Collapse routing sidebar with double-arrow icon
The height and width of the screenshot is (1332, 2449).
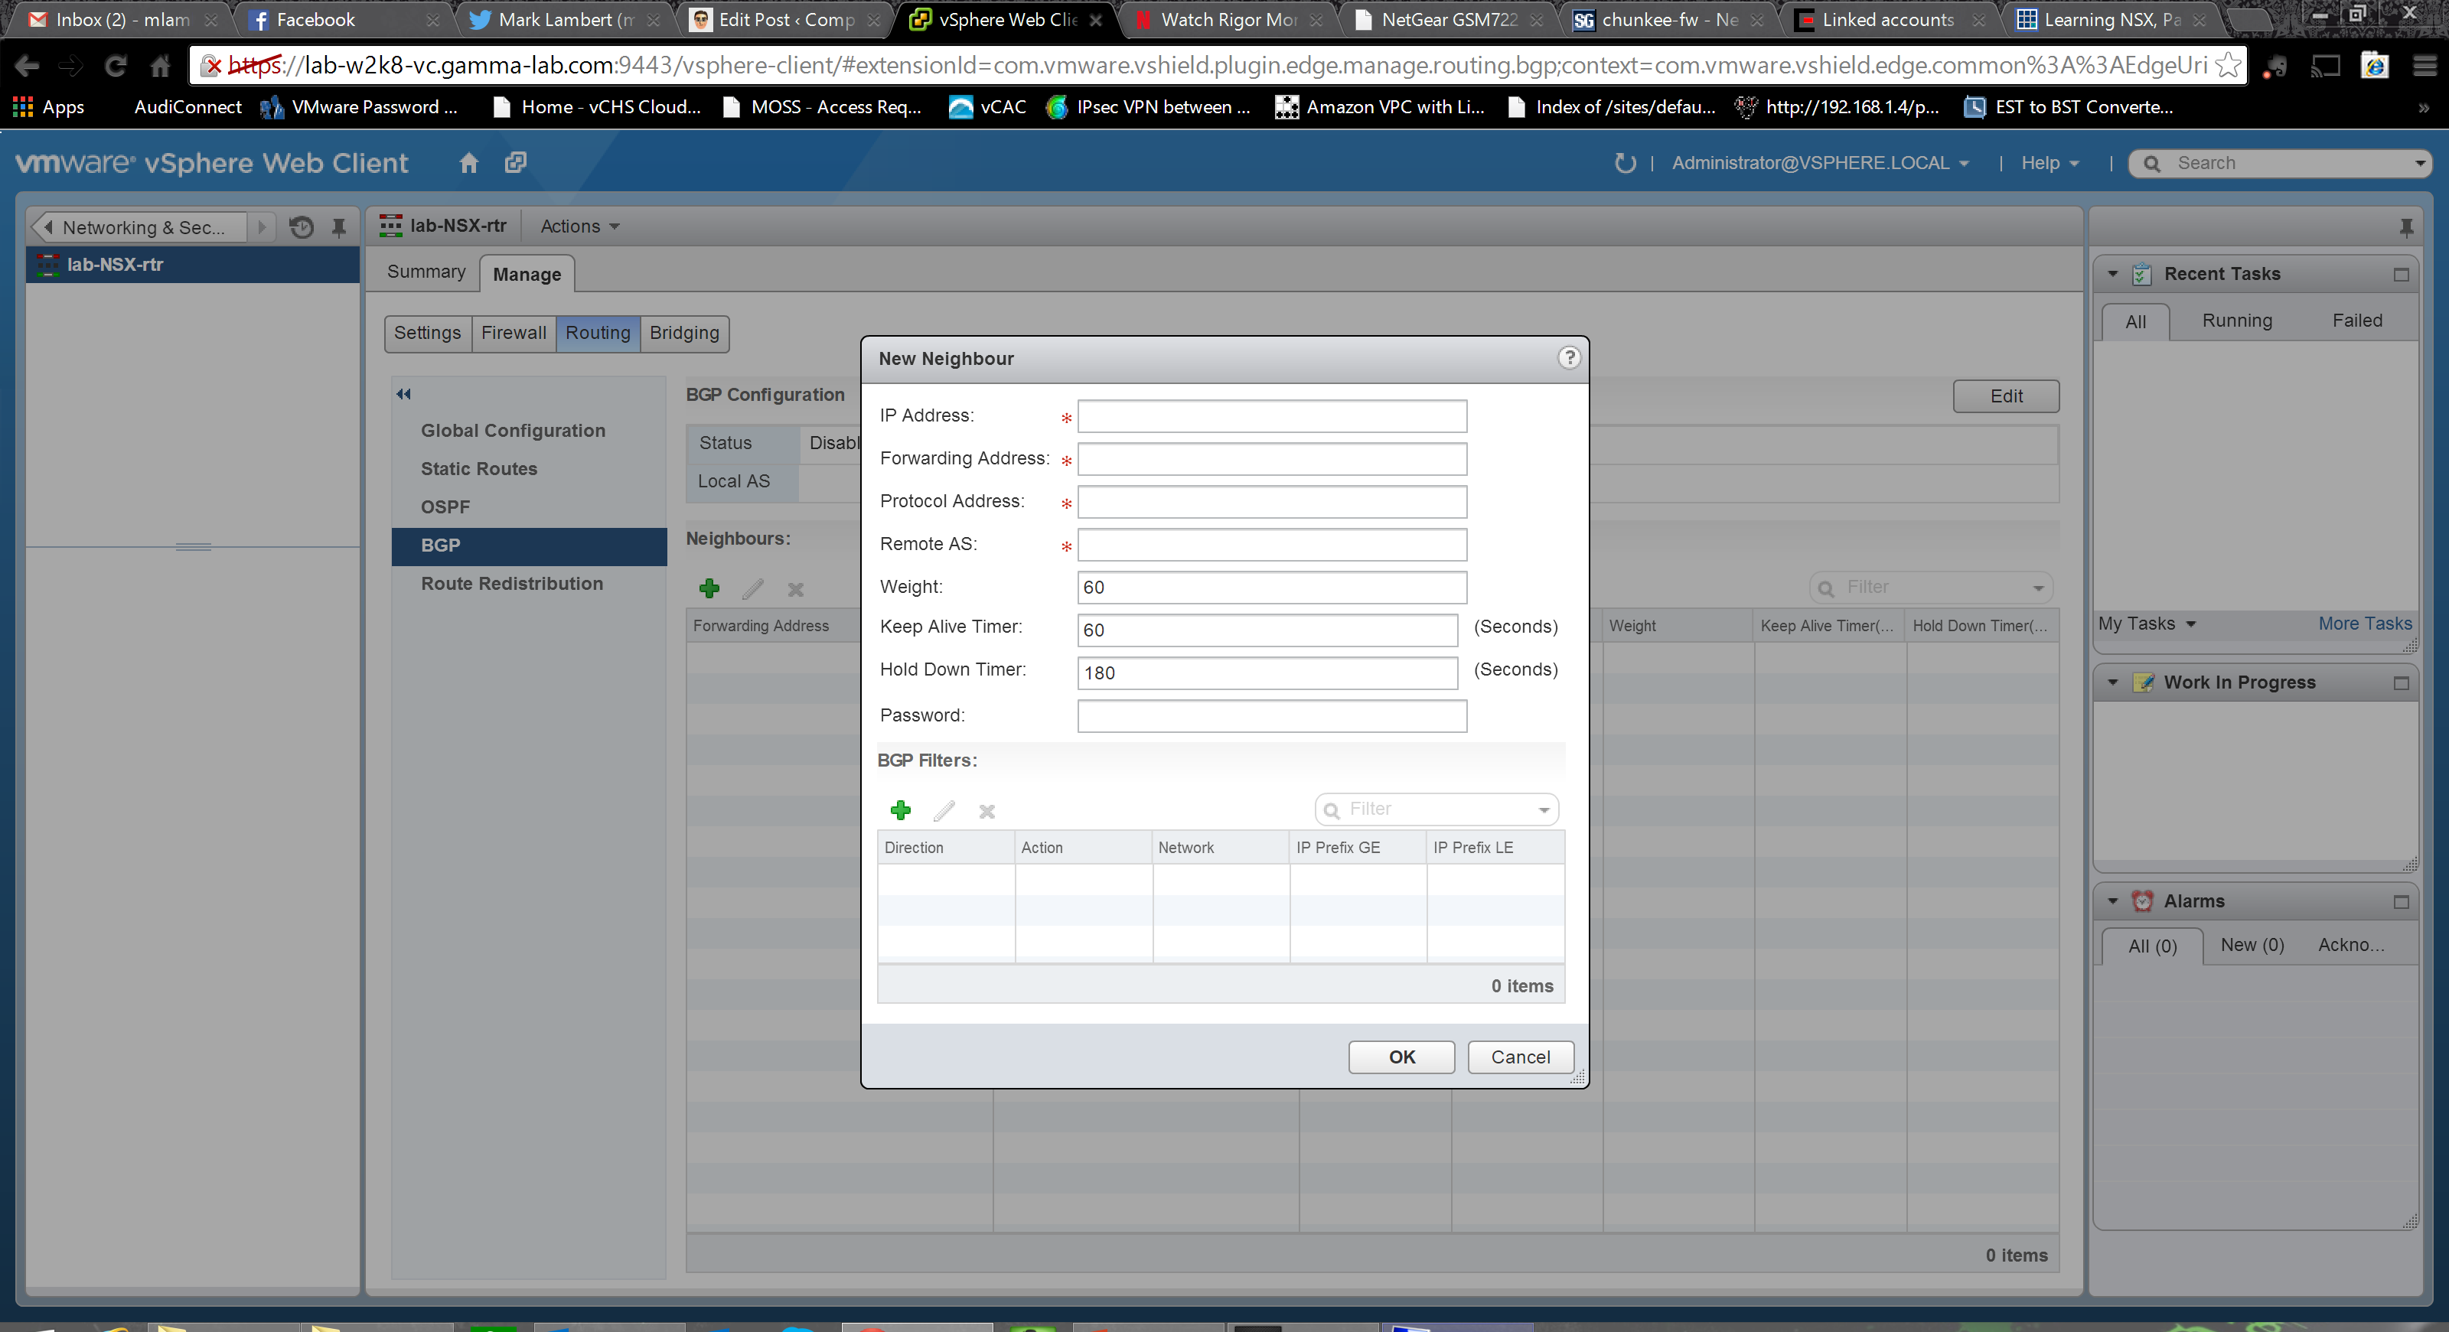(404, 394)
